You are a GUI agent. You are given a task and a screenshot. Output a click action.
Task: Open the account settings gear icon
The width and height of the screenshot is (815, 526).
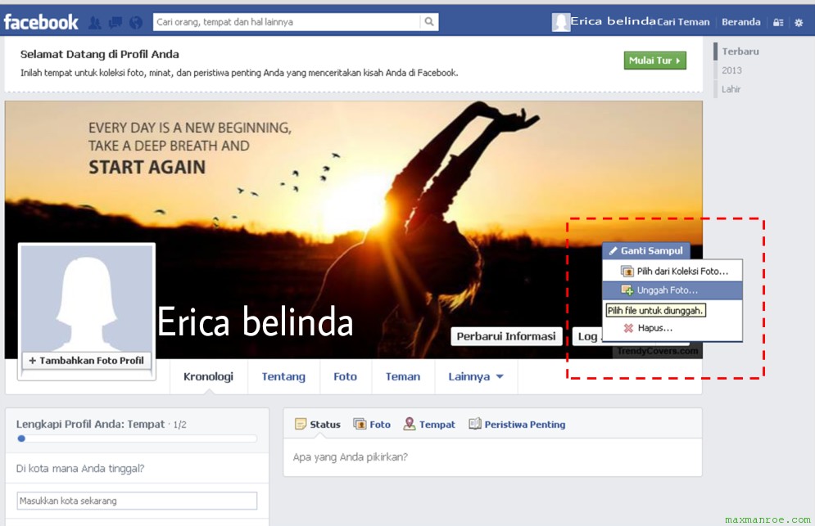[799, 23]
